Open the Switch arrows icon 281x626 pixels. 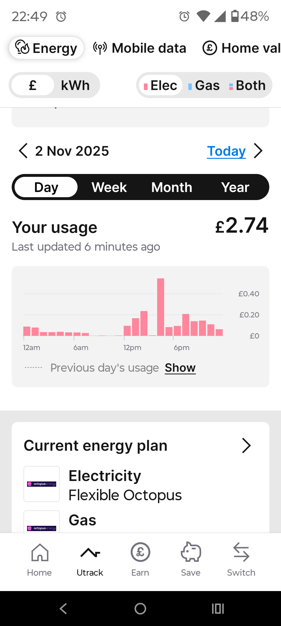tap(241, 552)
